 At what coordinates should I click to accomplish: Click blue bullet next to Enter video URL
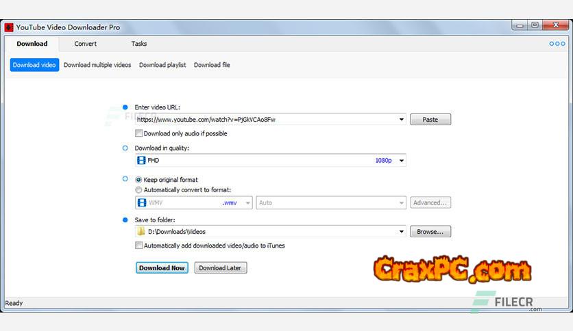pos(125,107)
